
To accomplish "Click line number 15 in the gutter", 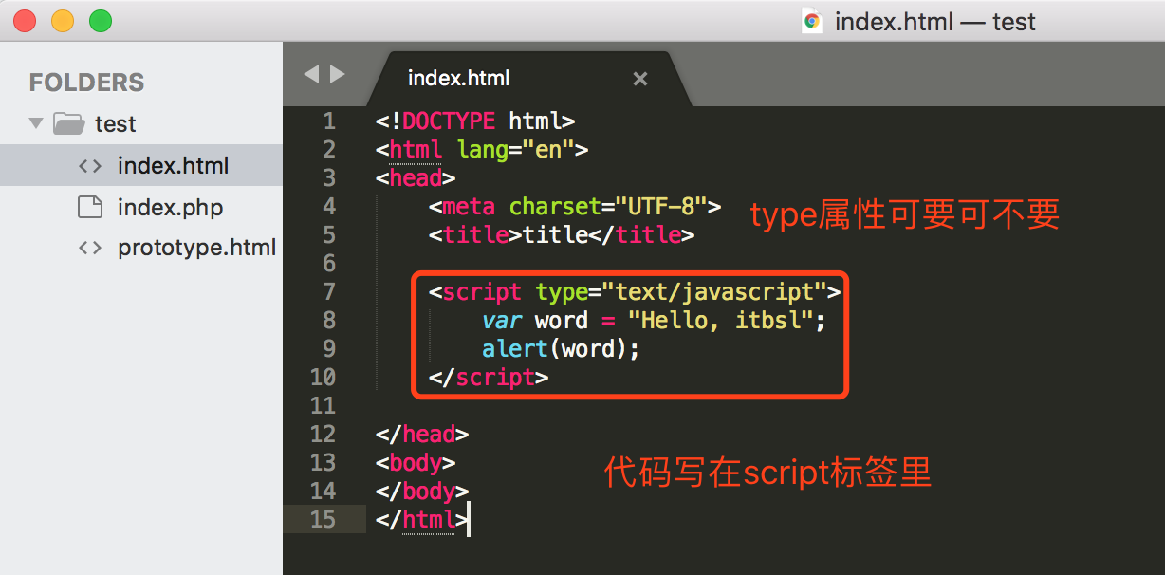I will [324, 519].
